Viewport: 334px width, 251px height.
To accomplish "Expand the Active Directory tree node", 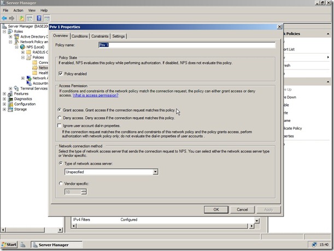I will (10, 37).
